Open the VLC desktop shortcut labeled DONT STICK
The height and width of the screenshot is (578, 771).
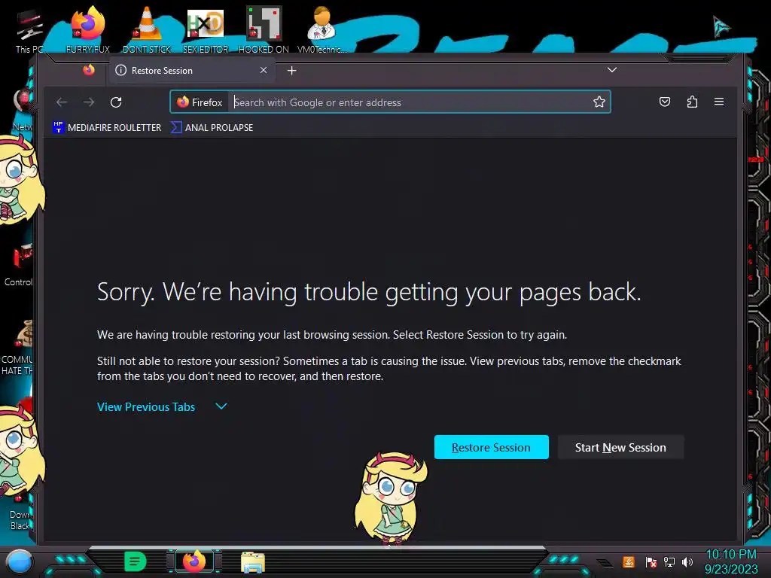pyautogui.click(x=147, y=29)
